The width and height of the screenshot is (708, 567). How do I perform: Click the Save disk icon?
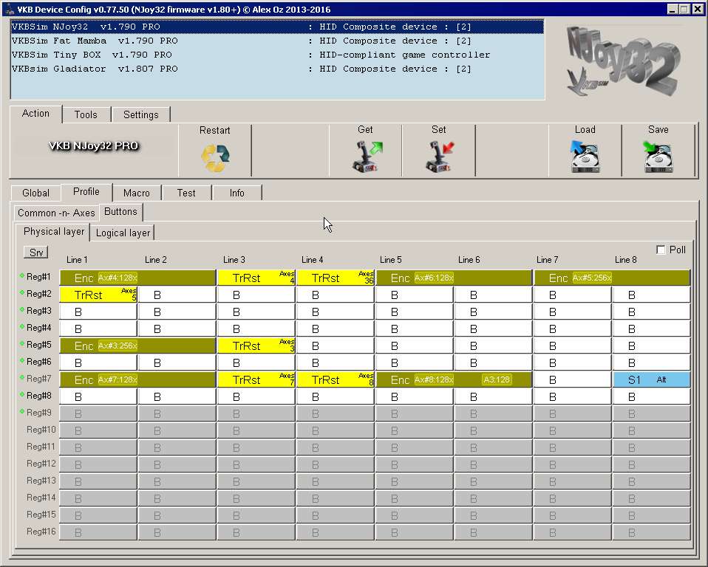tap(658, 156)
